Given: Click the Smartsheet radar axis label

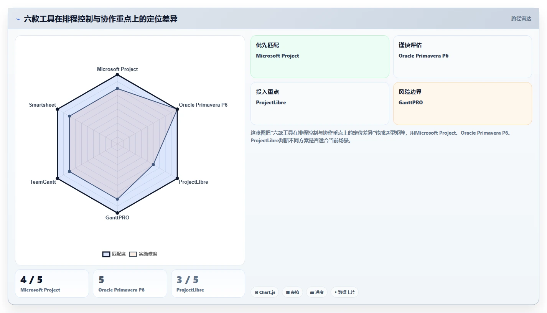Looking at the screenshot, I should [x=43, y=105].
